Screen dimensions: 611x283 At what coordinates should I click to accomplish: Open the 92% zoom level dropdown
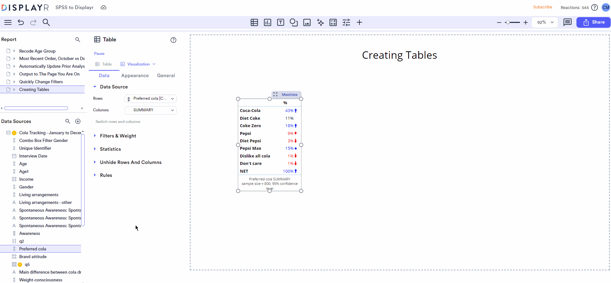[x=545, y=22]
